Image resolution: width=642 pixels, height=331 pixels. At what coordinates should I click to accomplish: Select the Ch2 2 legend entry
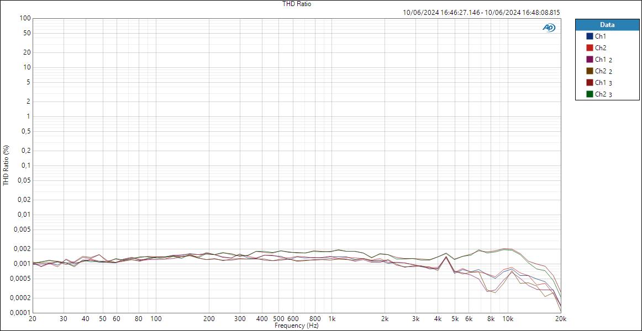(x=603, y=71)
